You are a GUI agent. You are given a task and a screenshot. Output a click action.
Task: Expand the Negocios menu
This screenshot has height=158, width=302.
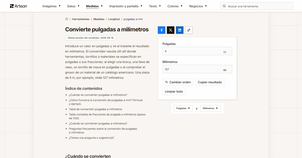pyautogui.click(x=198, y=6)
